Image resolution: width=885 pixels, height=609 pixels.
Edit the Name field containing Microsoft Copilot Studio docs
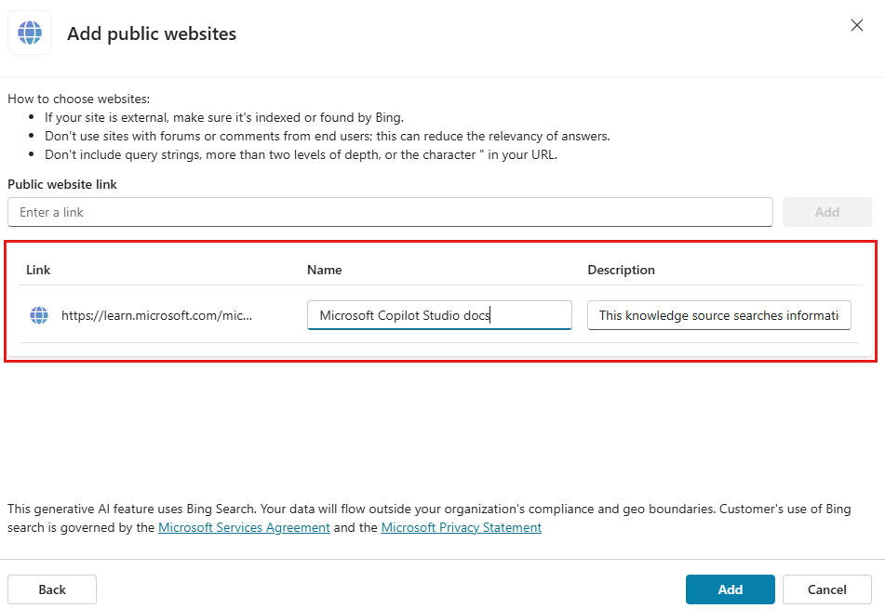pyautogui.click(x=439, y=315)
